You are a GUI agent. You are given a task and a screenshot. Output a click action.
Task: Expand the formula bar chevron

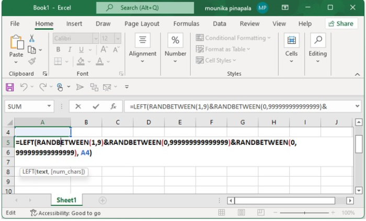[x=357, y=106]
